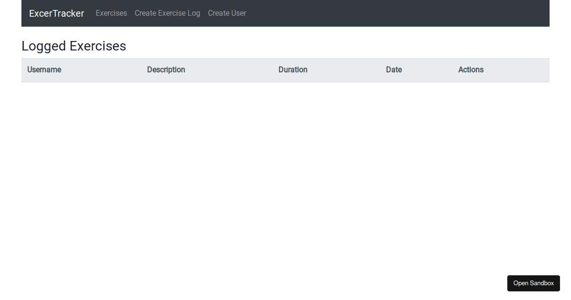The image size is (571, 300).
Task: Return home by clicking ExcerTracker logo text
Action: pos(56,13)
